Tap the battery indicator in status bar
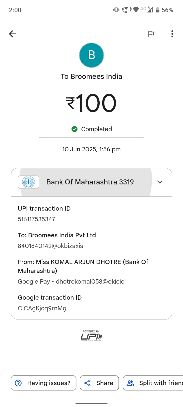This screenshot has height=407, width=183. [x=158, y=10]
